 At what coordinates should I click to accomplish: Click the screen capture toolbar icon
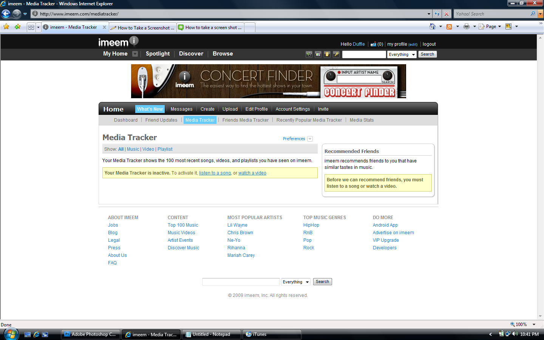508,26
